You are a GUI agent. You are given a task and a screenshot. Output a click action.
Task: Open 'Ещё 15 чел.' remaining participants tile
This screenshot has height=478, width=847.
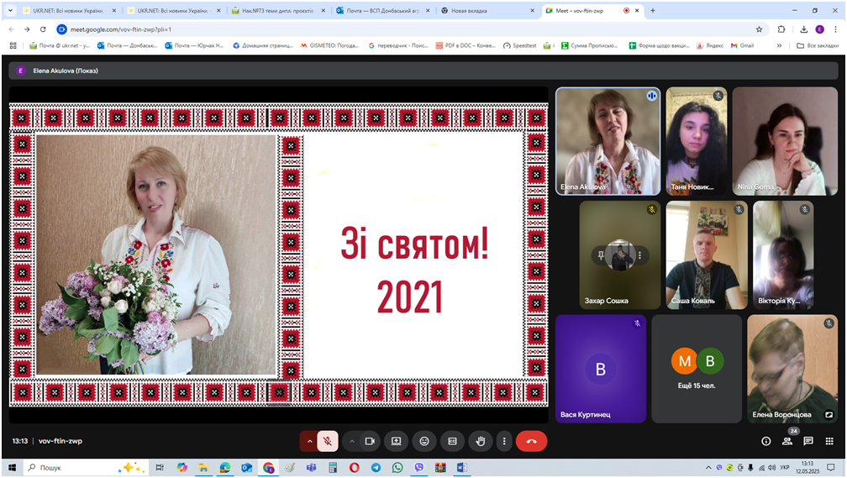point(697,369)
